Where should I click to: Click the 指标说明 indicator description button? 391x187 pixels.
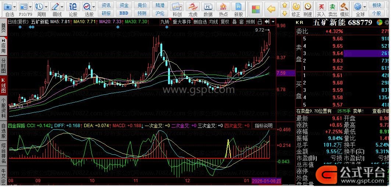[264, 126]
